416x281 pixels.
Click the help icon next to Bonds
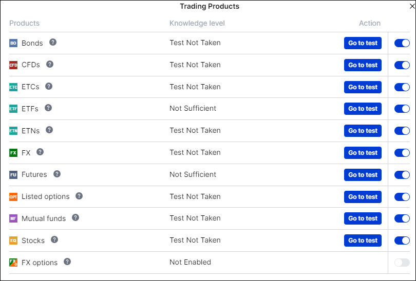pyautogui.click(x=53, y=43)
